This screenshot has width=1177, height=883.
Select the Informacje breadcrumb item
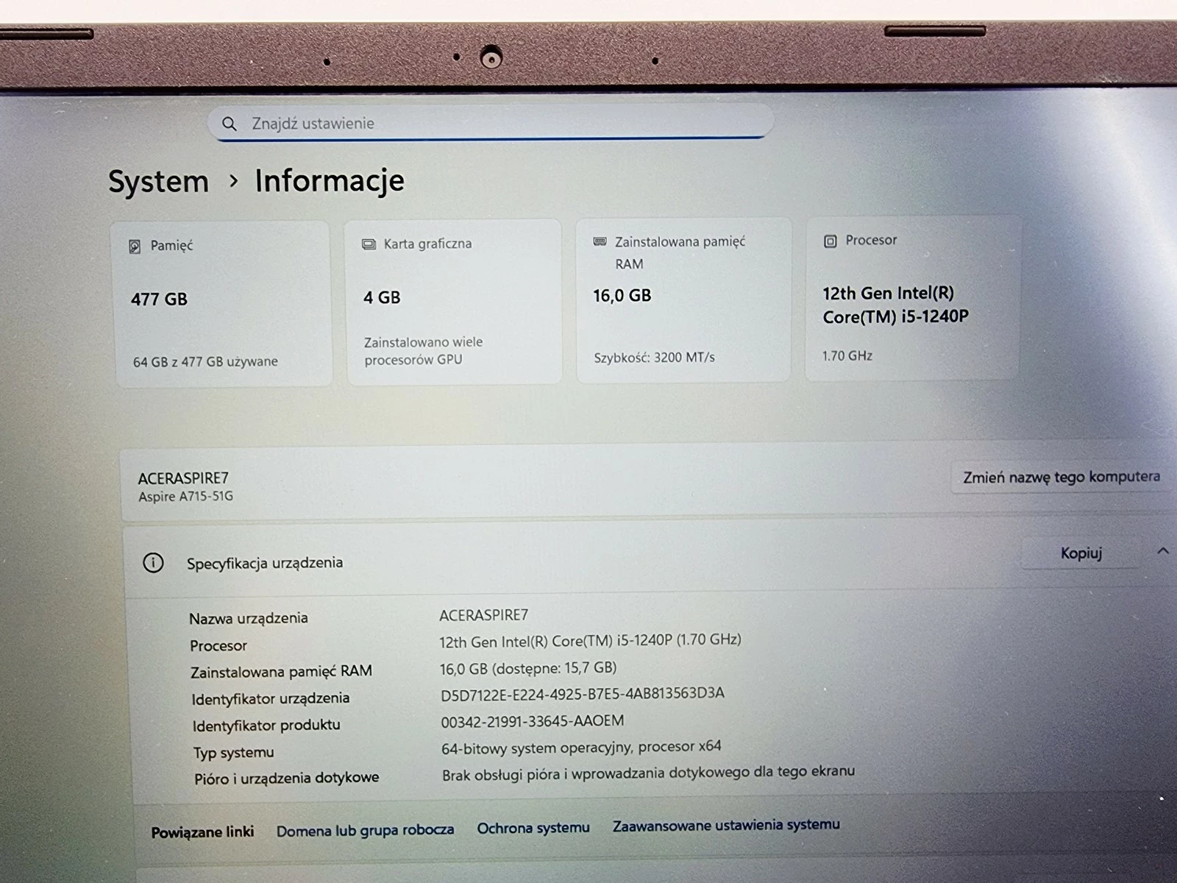(329, 180)
